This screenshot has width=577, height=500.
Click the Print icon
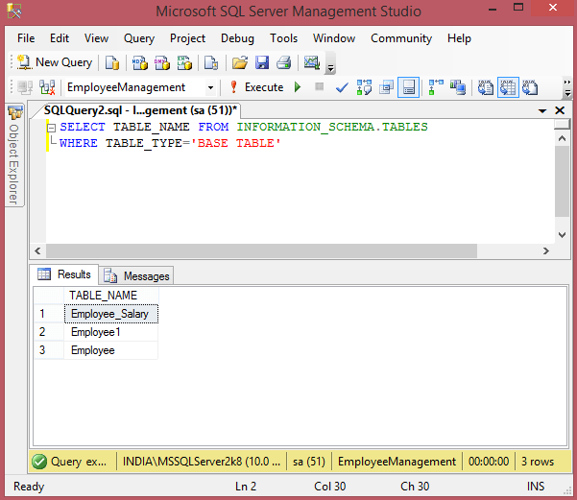284,62
